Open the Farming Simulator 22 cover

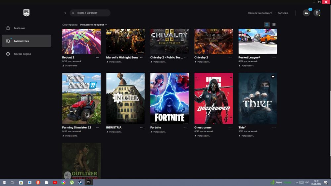[81, 98]
